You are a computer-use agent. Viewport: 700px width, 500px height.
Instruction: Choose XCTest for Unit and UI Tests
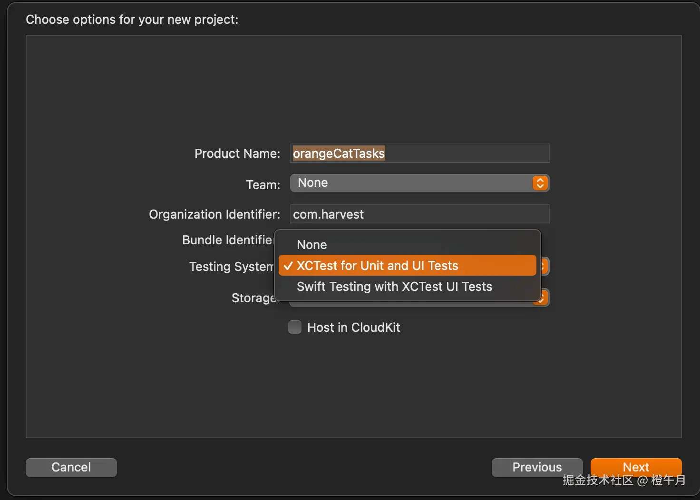tap(377, 266)
